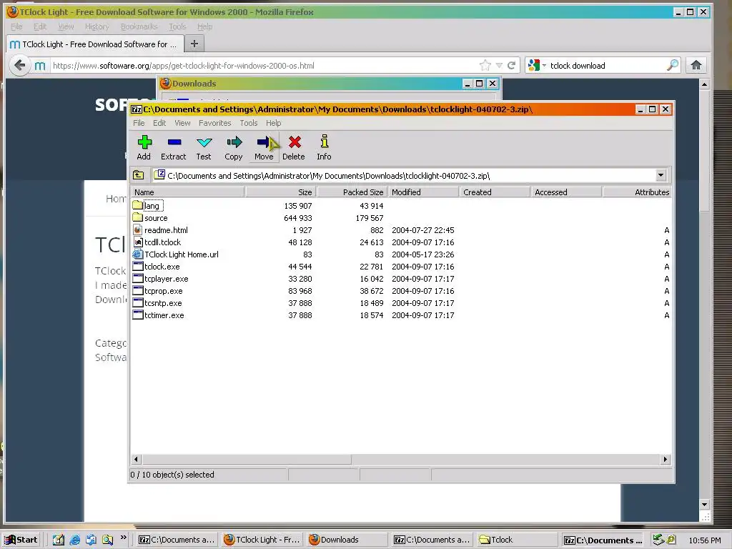Reload the page in Firefox
The width and height of the screenshot is (732, 549).
point(512,65)
